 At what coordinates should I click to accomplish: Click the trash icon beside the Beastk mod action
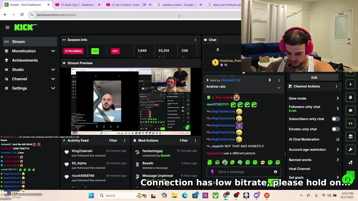(137, 165)
